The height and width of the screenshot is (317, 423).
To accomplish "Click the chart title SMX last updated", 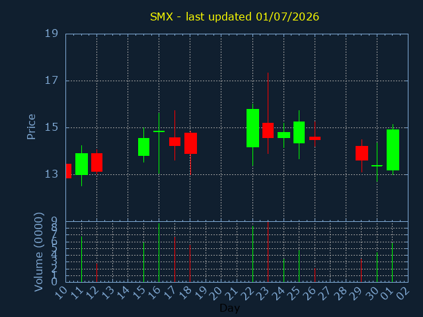I will tap(235, 17).
